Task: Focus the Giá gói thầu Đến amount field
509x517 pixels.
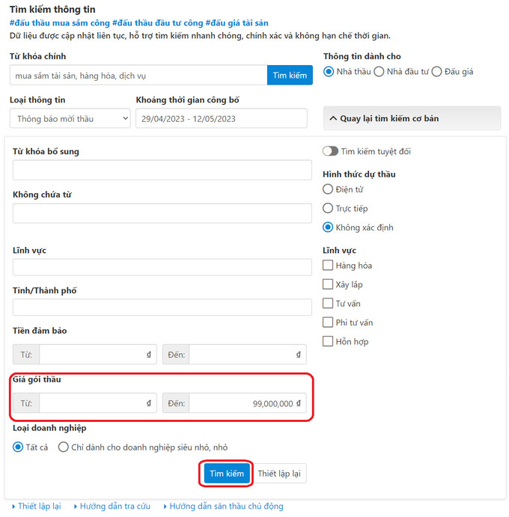Action: click(x=248, y=403)
